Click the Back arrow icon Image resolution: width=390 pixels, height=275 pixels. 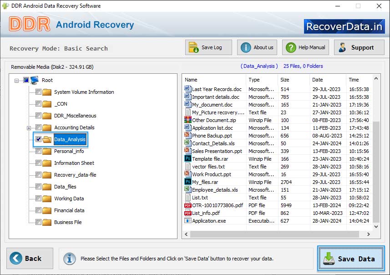[16, 258]
